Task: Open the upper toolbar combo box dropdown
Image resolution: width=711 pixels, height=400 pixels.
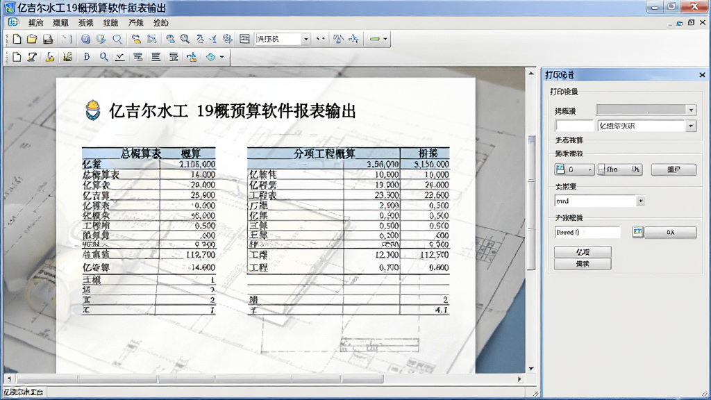Action: point(306,39)
